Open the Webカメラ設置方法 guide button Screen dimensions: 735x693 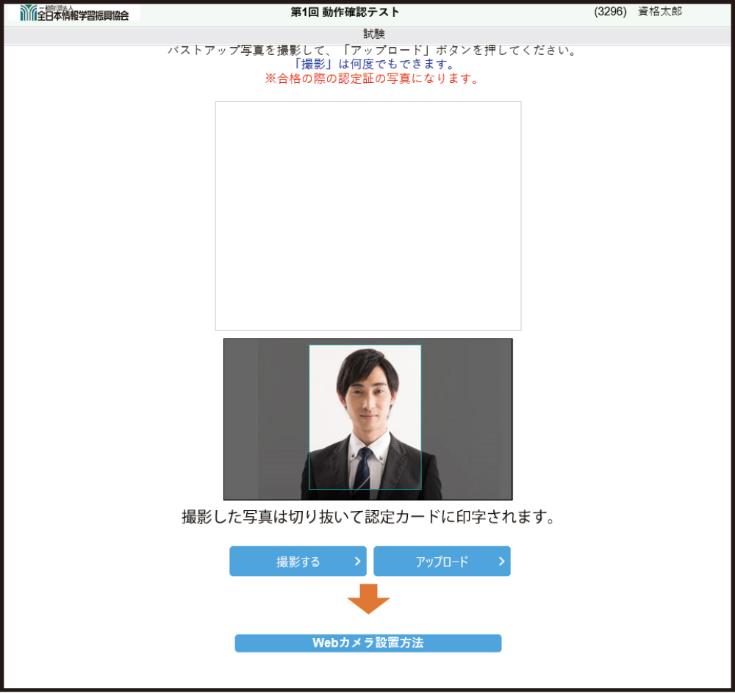click(x=368, y=643)
